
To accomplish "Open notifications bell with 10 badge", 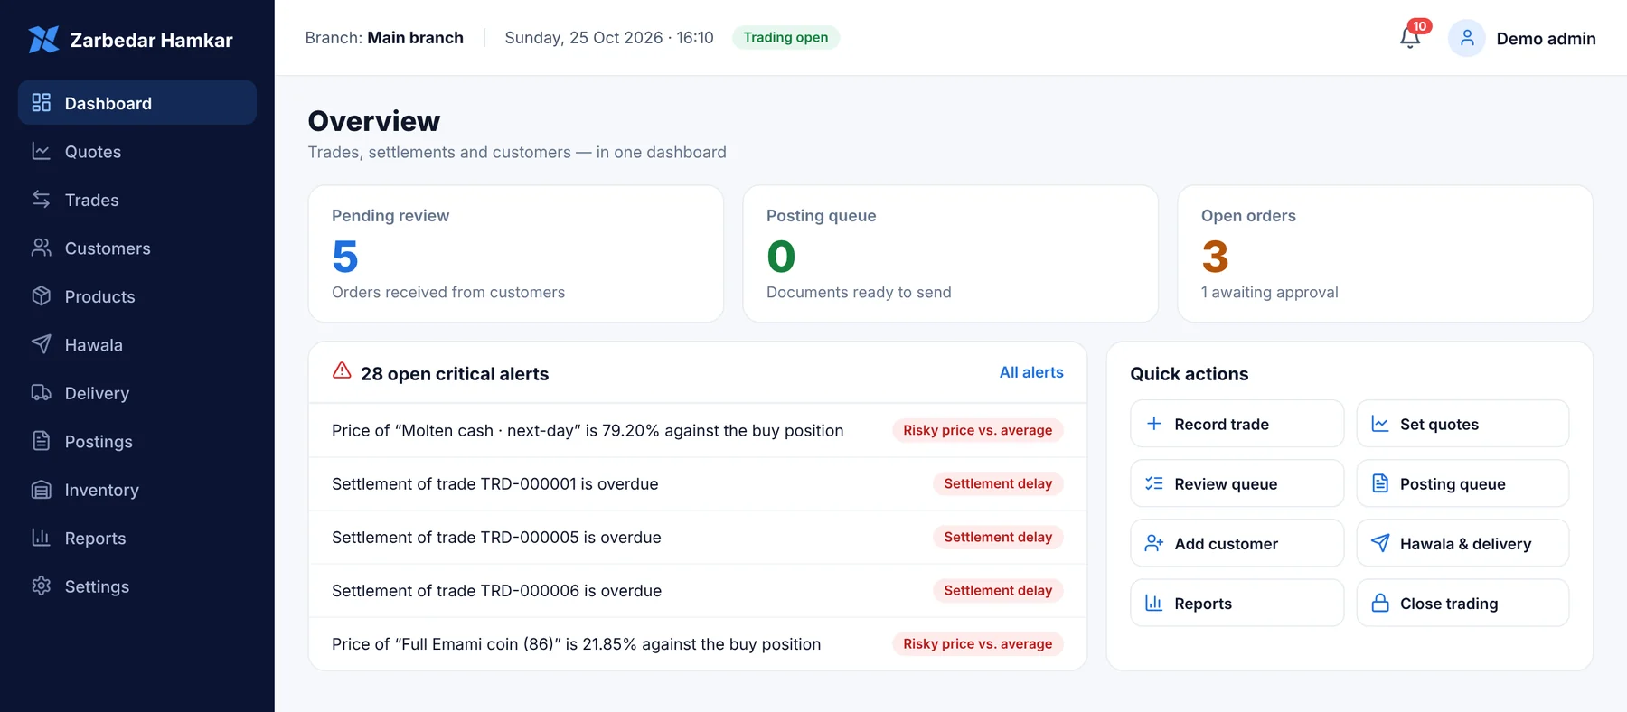I will [1410, 37].
